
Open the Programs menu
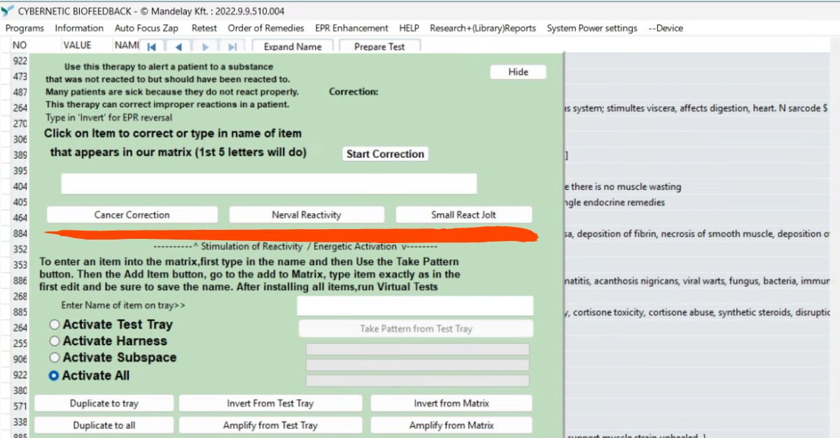coord(24,28)
